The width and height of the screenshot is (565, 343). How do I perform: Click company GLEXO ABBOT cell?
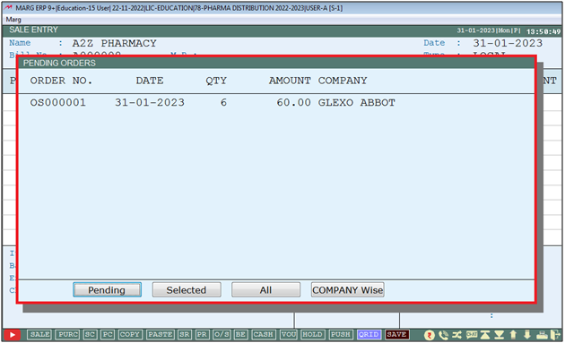click(x=356, y=103)
